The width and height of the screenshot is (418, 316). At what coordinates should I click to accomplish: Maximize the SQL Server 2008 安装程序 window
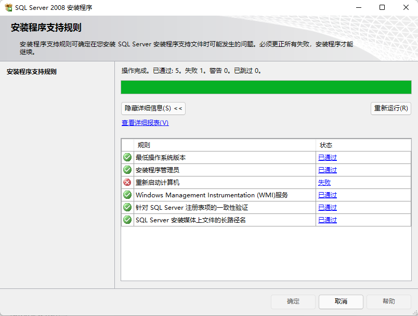[x=382, y=7]
